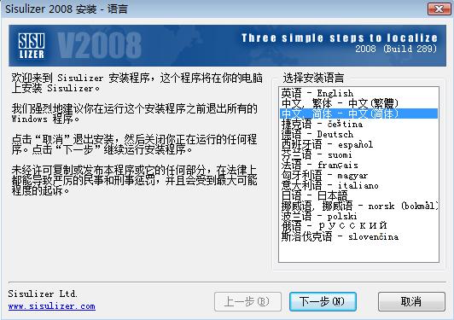Pick 西班牙语 - español language

(358, 144)
